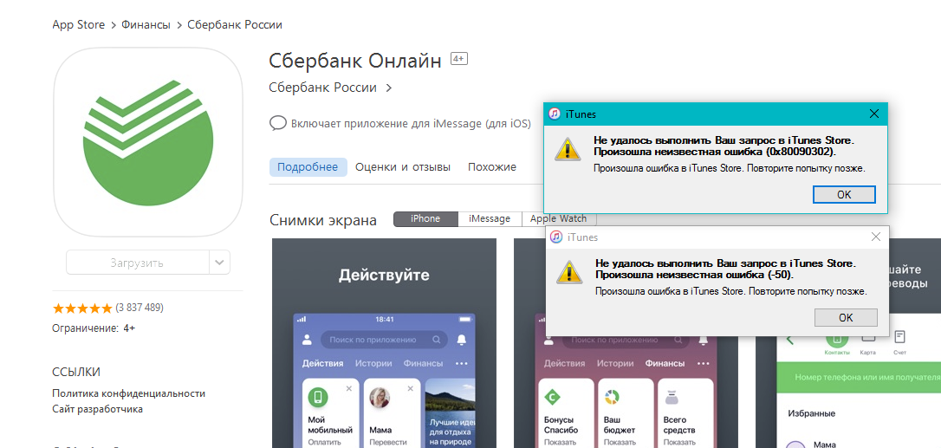Screen dimensions: 941x448
Task: Click the Лучшие идеи для отдыха card image
Action: click(x=450, y=413)
